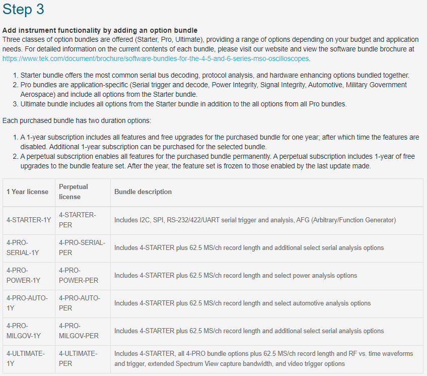Click the 4-PRO-MILGOV-PER table cell
427x376 pixels.
(x=83, y=331)
